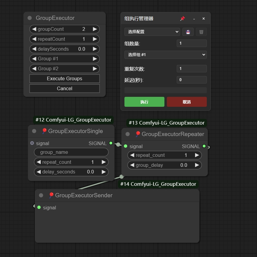
Task: Click signal input port on GroupExecutorRepeater
Action: point(126,146)
